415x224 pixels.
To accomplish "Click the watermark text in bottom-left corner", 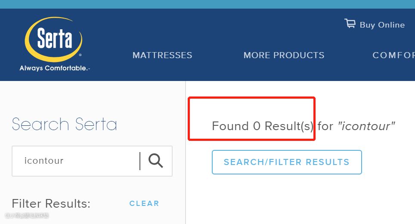I will pos(27,215).
